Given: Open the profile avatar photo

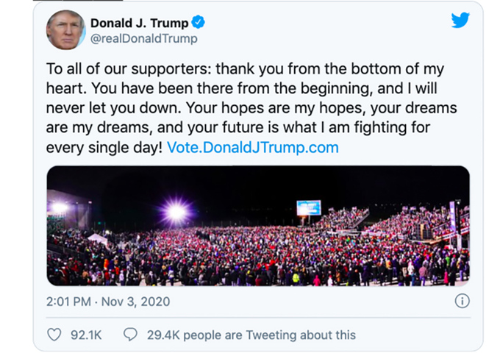Looking at the screenshot, I should pos(65,30).
